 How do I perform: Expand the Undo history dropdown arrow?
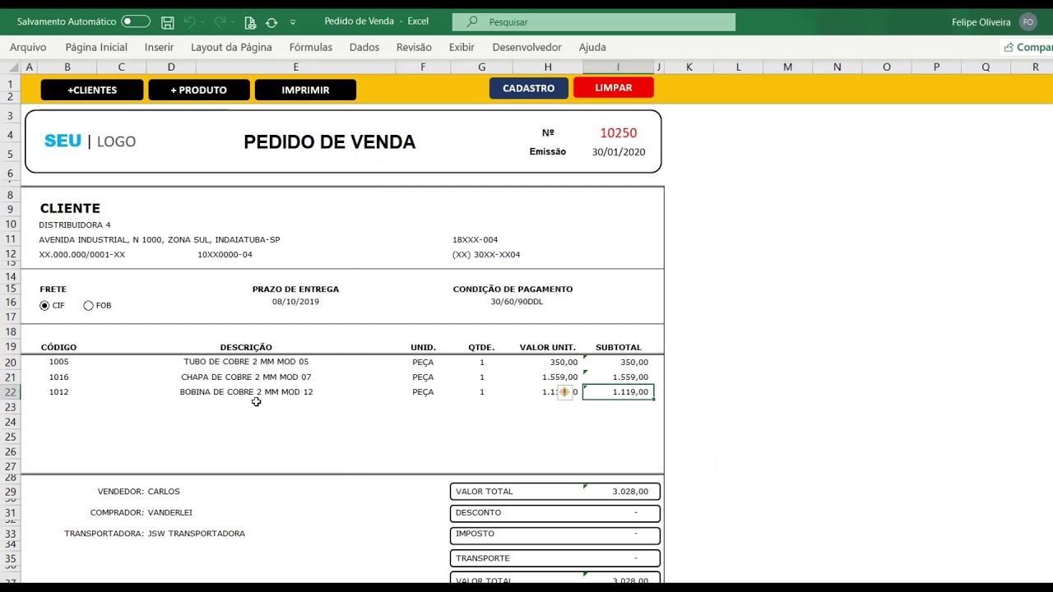202,22
